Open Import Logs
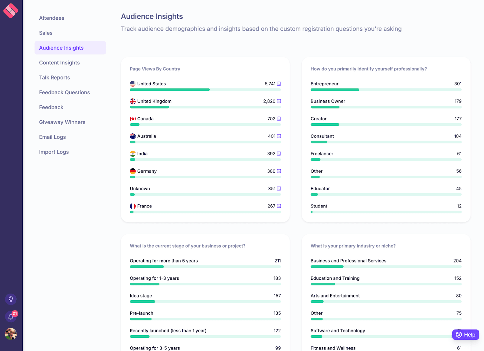This screenshot has width=484, height=351. point(54,152)
